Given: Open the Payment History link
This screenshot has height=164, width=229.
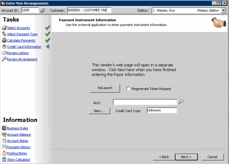Looking at the screenshot, I should pyautogui.click(x=19, y=147).
